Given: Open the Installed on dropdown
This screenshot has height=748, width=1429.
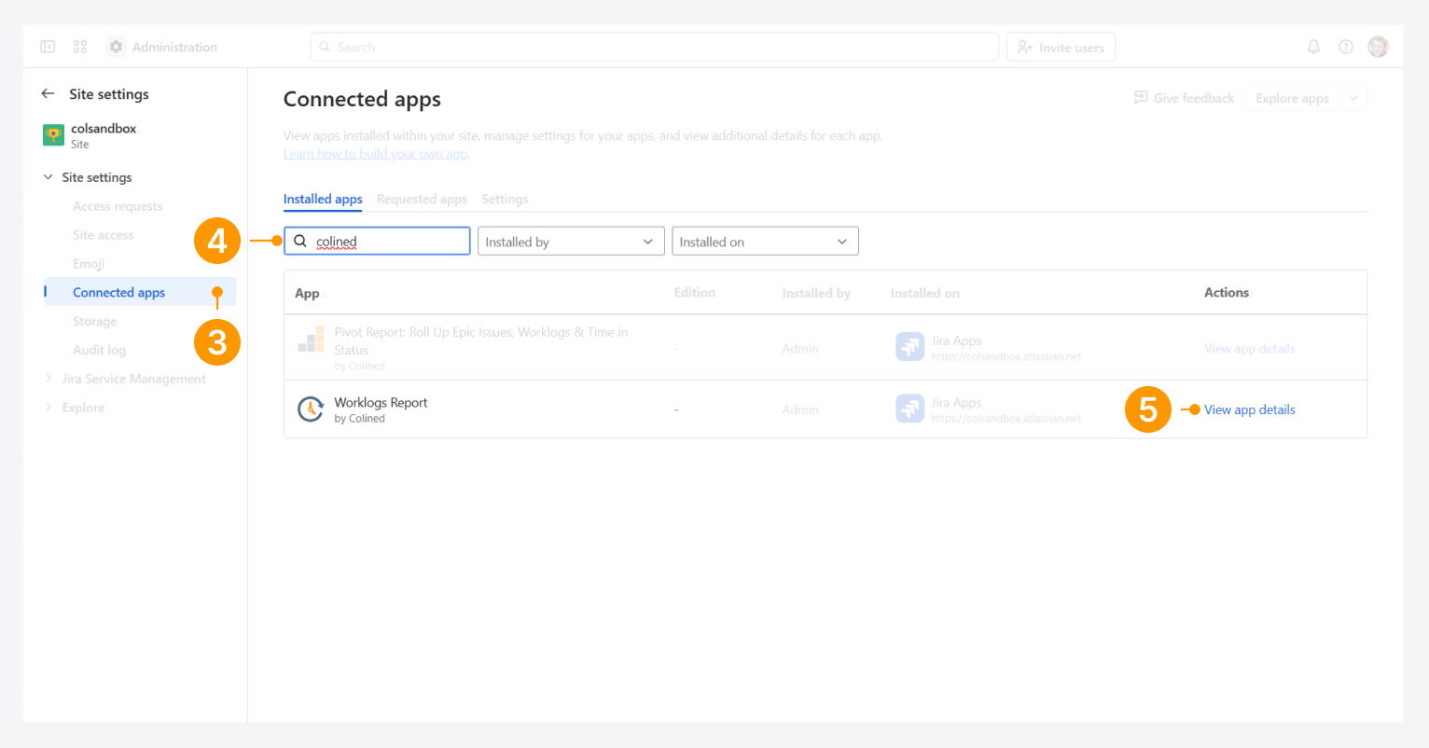Looking at the screenshot, I should (765, 242).
